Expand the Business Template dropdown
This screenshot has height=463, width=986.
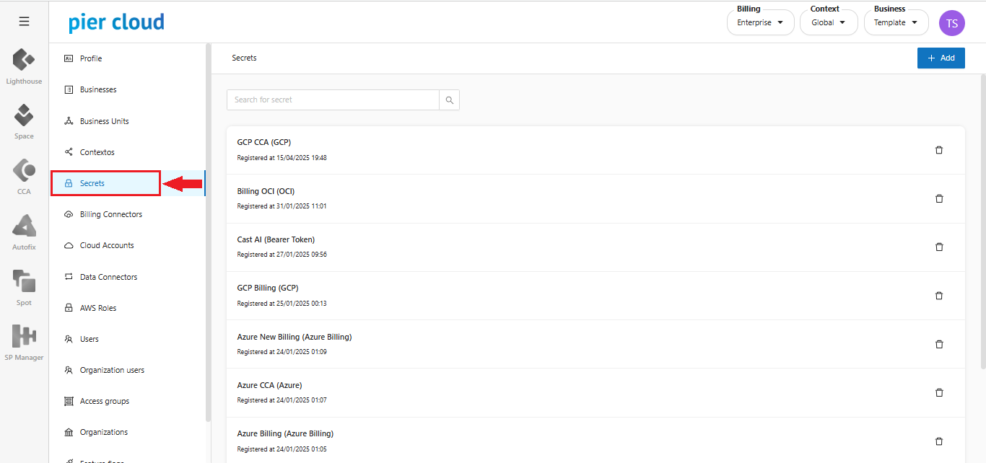[896, 22]
